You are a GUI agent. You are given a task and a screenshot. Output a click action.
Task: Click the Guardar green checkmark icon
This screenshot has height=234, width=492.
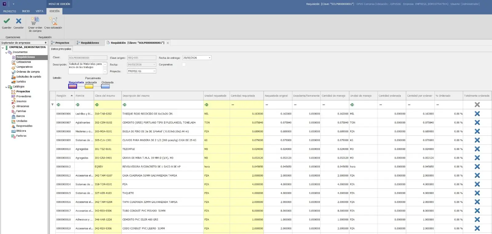click(x=6, y=21)
